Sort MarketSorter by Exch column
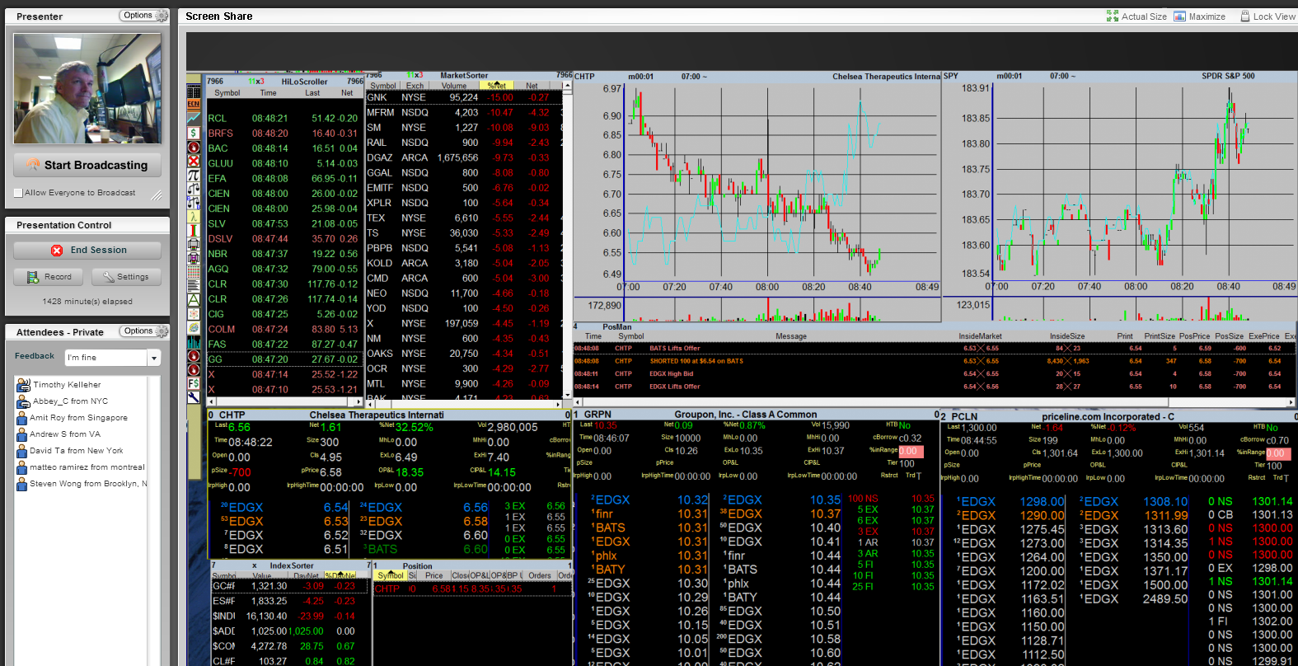The height and width of the screenshot is (666, 1298). 415,86
